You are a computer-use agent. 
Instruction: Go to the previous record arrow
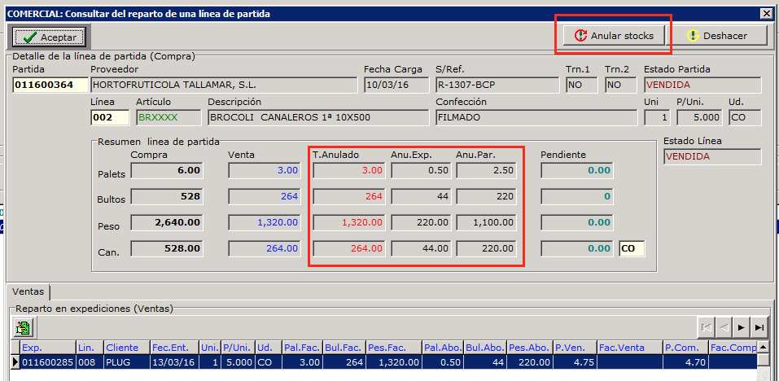point(724,327)
